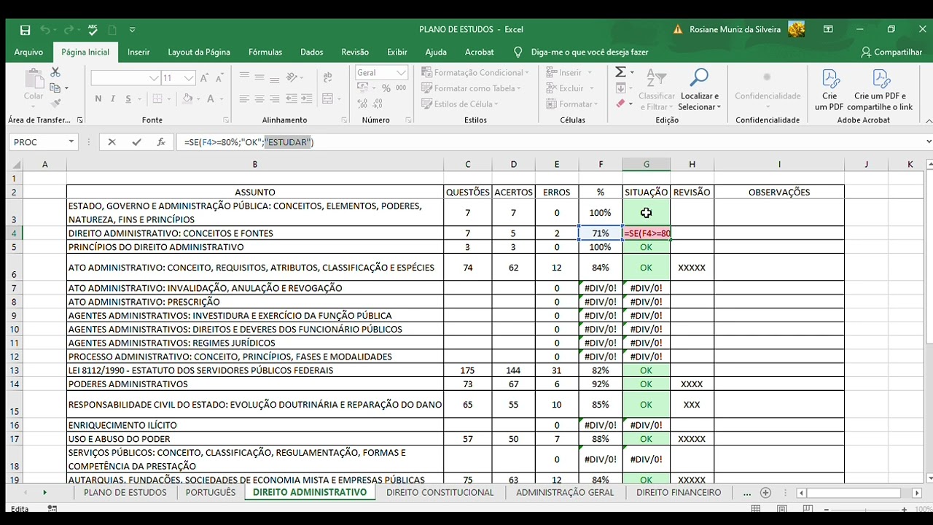Click the Fill down arrow icon
The image size is (933, 525).
[x=620, y=88]
